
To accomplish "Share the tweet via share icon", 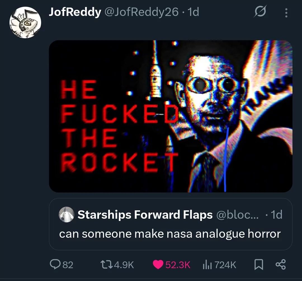I will tap(281, 265).
